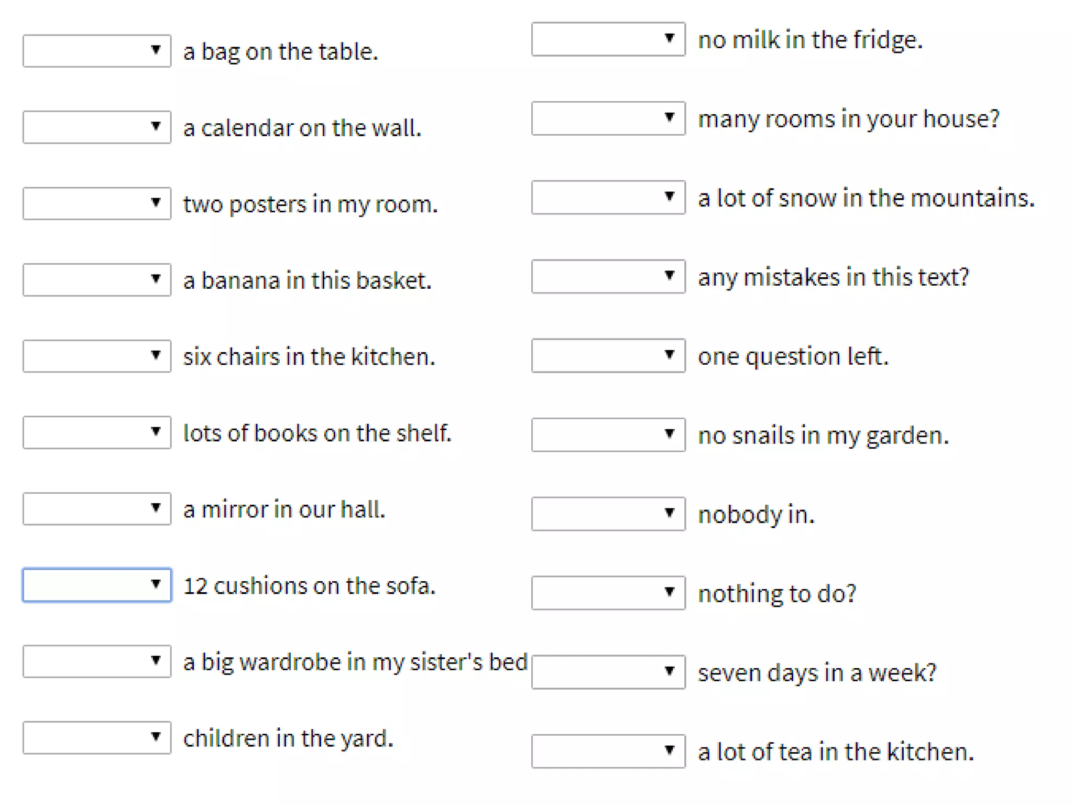Expand dropdown beside 'two posters in my room'
Image resolution: width=1073 pixels, height=805 pixels.
(x=97, y=203)
